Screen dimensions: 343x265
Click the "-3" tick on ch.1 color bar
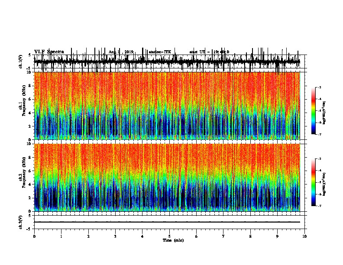tap(319, 87)
